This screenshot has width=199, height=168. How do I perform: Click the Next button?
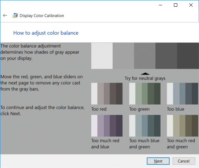(x=158, y=161)
